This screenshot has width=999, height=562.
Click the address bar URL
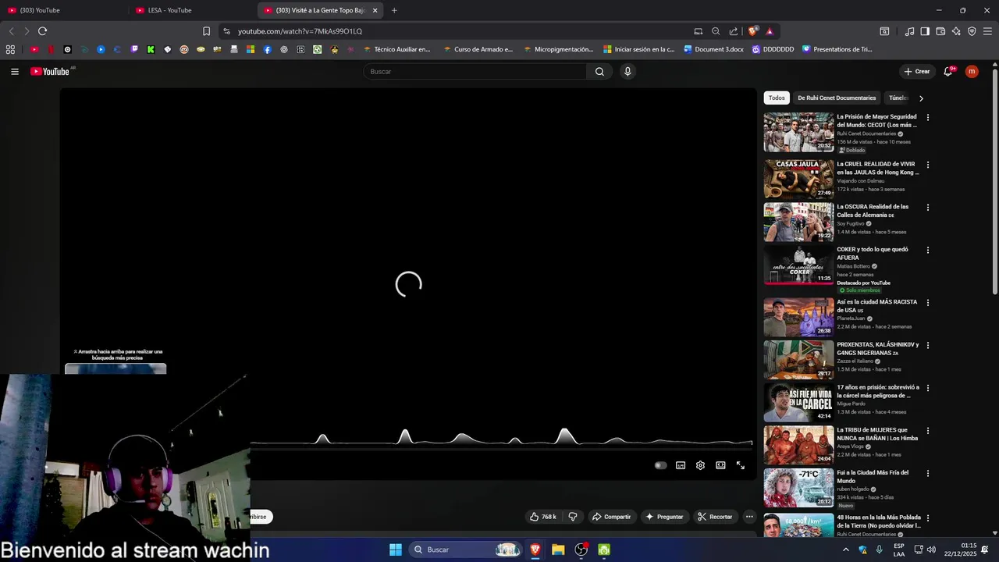tap(300, 31)
